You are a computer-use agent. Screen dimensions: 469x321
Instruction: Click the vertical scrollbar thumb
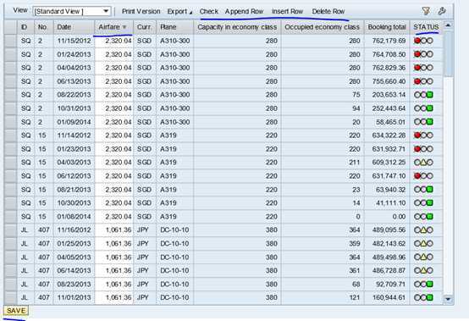pos(448,54)
